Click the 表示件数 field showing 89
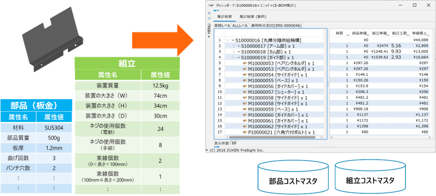The height and width of the screenshot is (196, 436). click(x=234, y=143)
